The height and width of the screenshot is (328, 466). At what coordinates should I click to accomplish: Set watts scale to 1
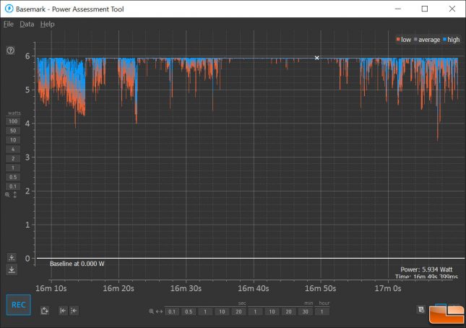[x=13, y=168]
